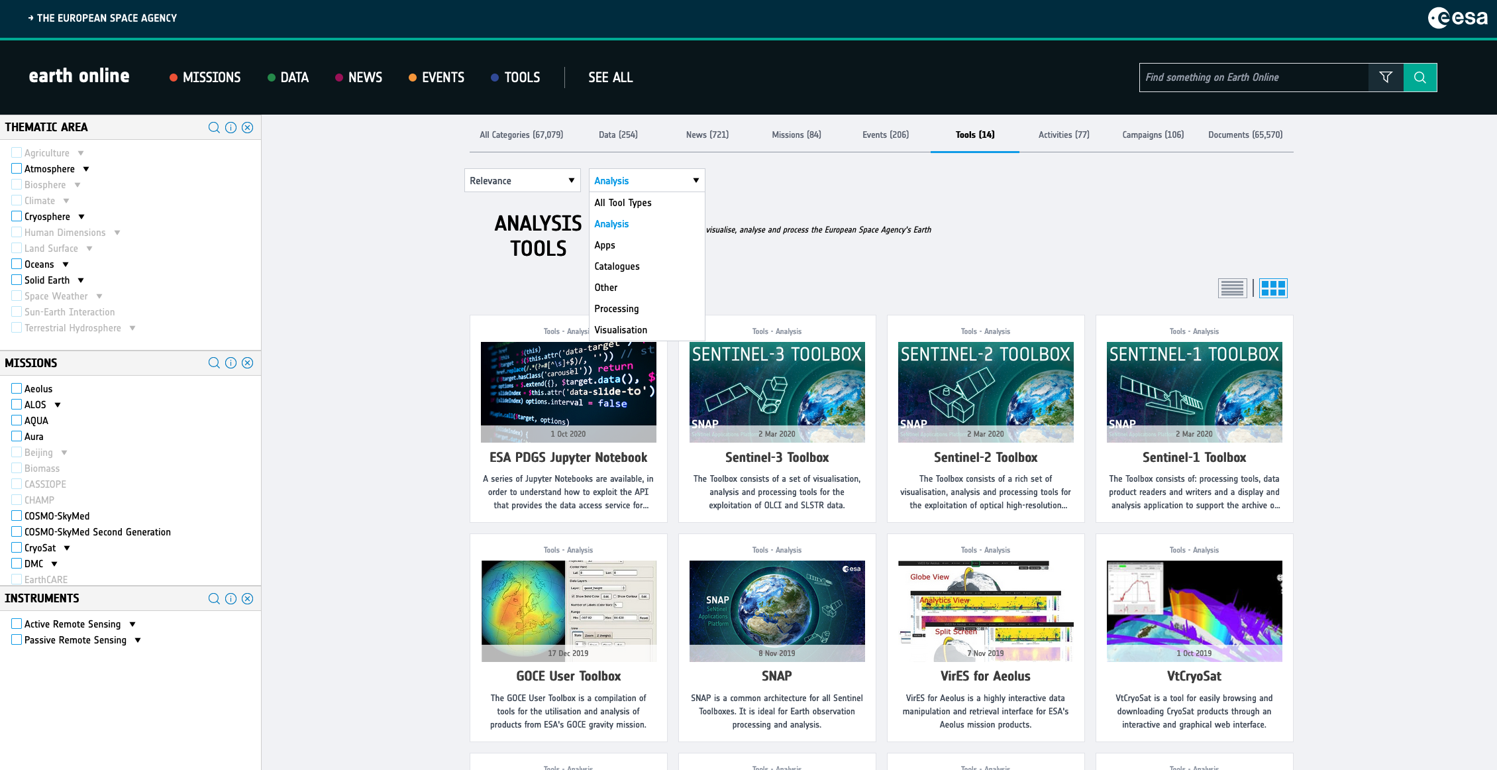Click the arrow beside The European Space Agency
Viewport: 1497px width, 770px height.
pos(30,18)
